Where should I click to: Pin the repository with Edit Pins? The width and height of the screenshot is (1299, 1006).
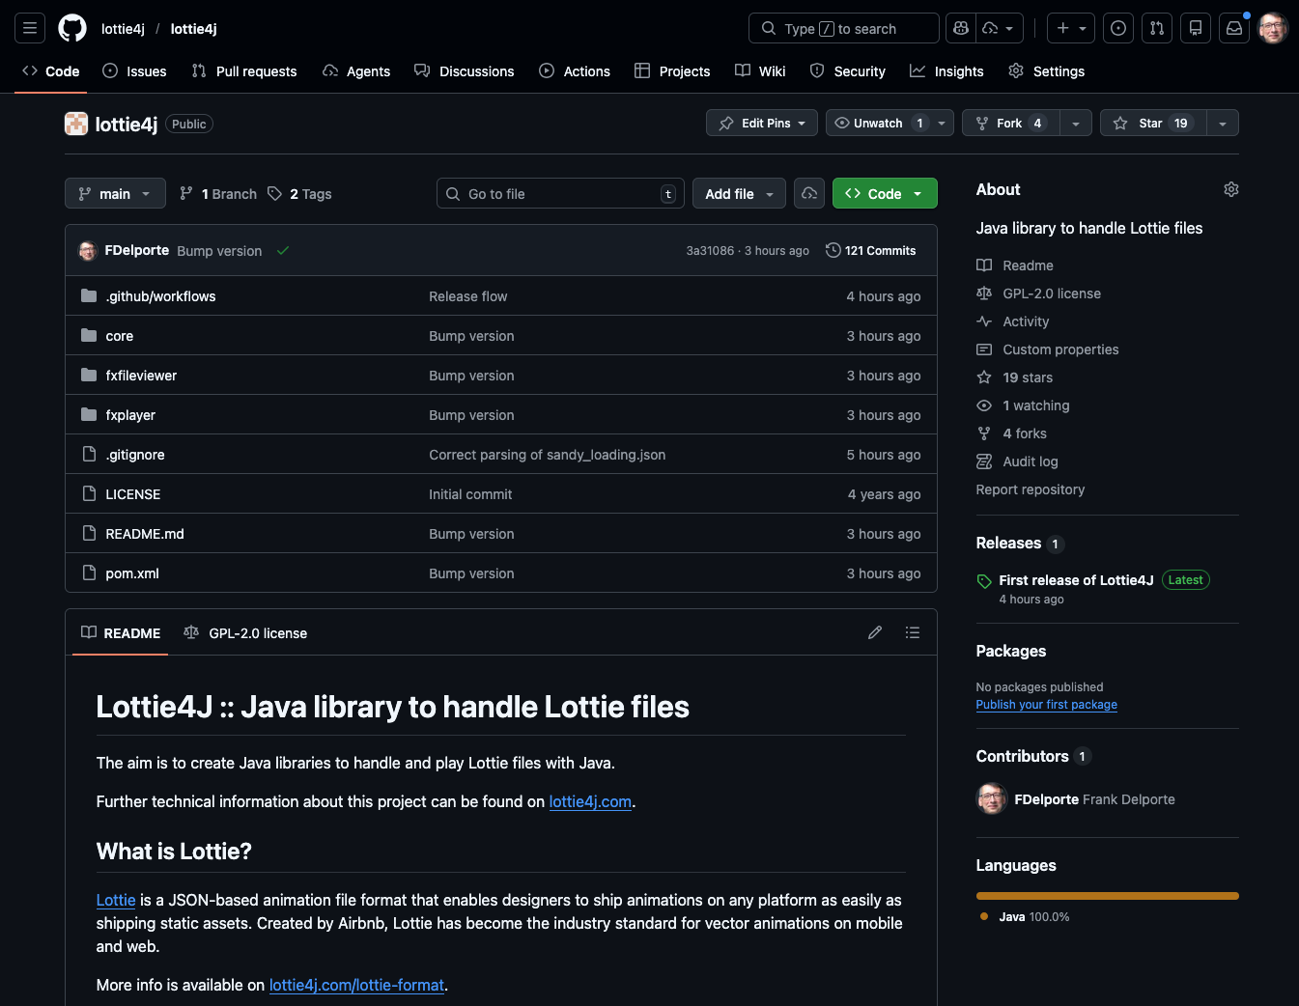coord(761,123)
